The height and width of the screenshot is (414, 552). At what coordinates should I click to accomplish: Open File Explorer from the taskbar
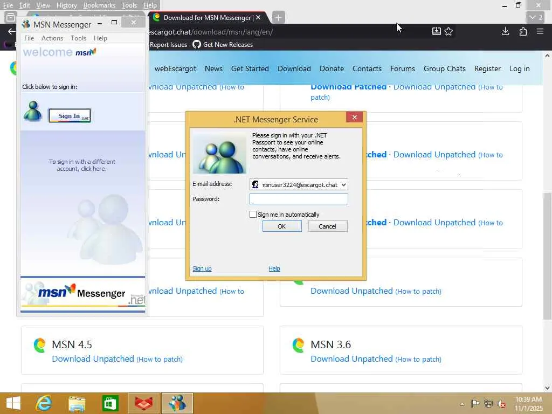tap(77, 403)
